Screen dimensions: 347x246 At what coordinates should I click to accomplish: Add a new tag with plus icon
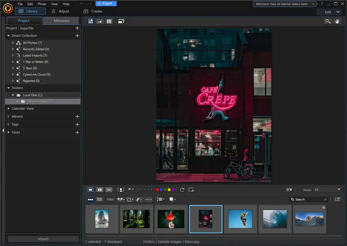(x=77, y=125)
